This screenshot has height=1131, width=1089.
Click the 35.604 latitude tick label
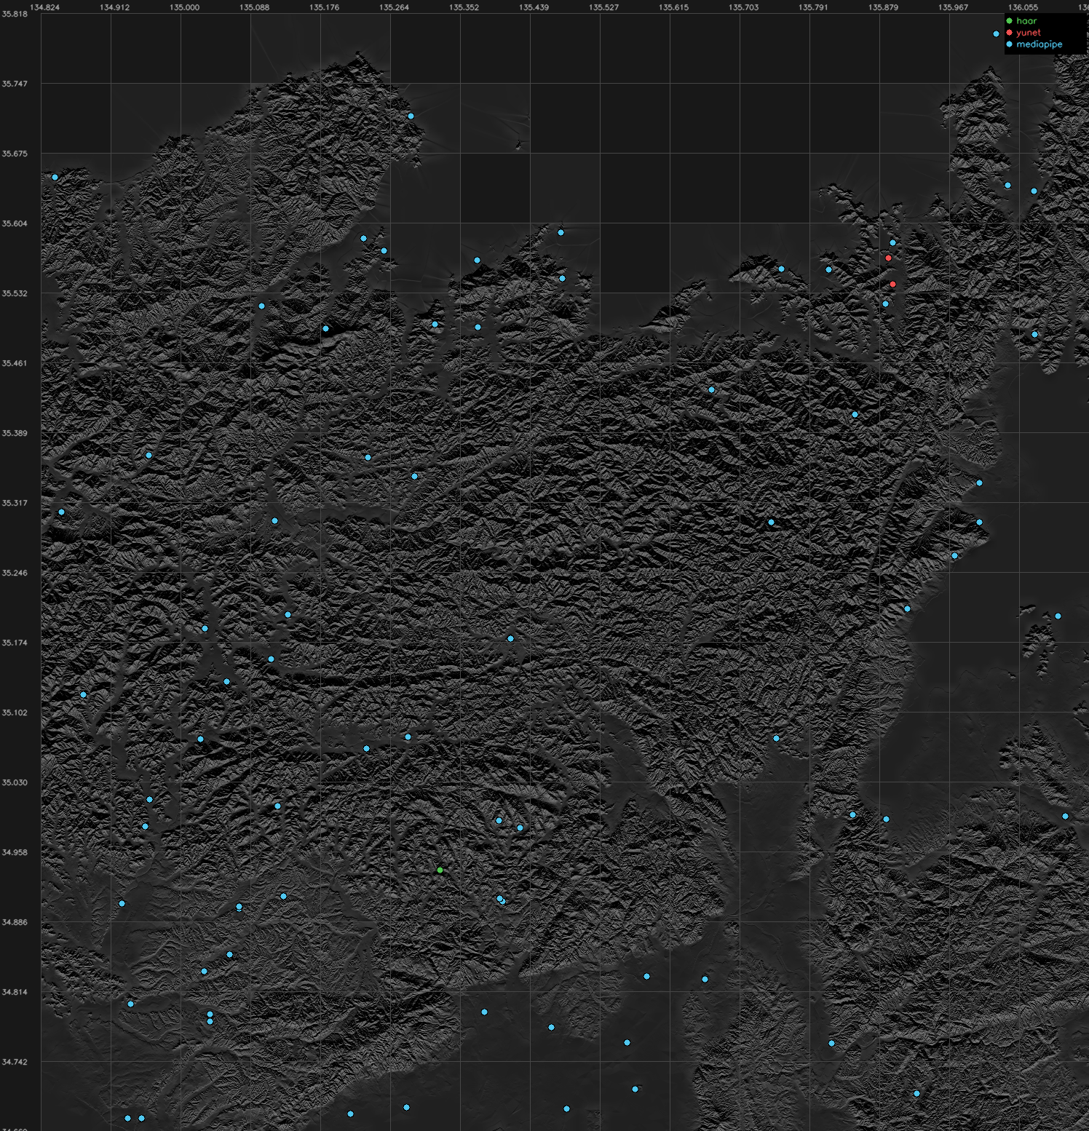pyautogui.click(x=15, y=223)
